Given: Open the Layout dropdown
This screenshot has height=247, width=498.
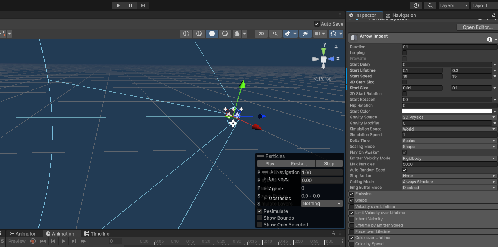Looking at the screenshot, I should tap(484, 5).
